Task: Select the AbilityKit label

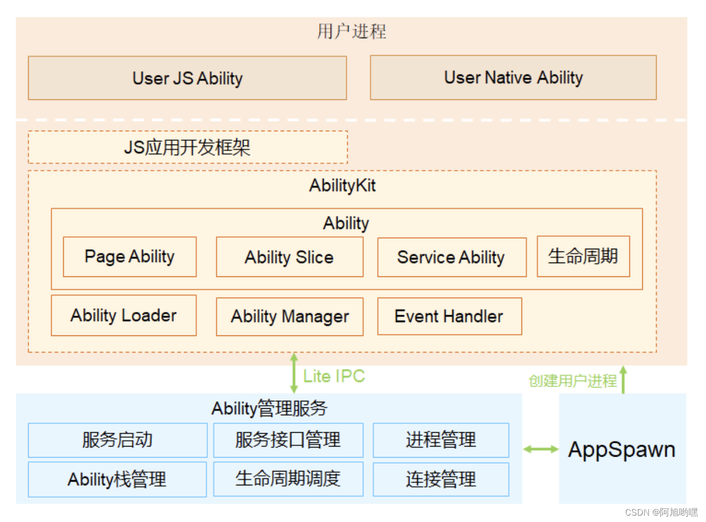Action: (x=342, y=186)
